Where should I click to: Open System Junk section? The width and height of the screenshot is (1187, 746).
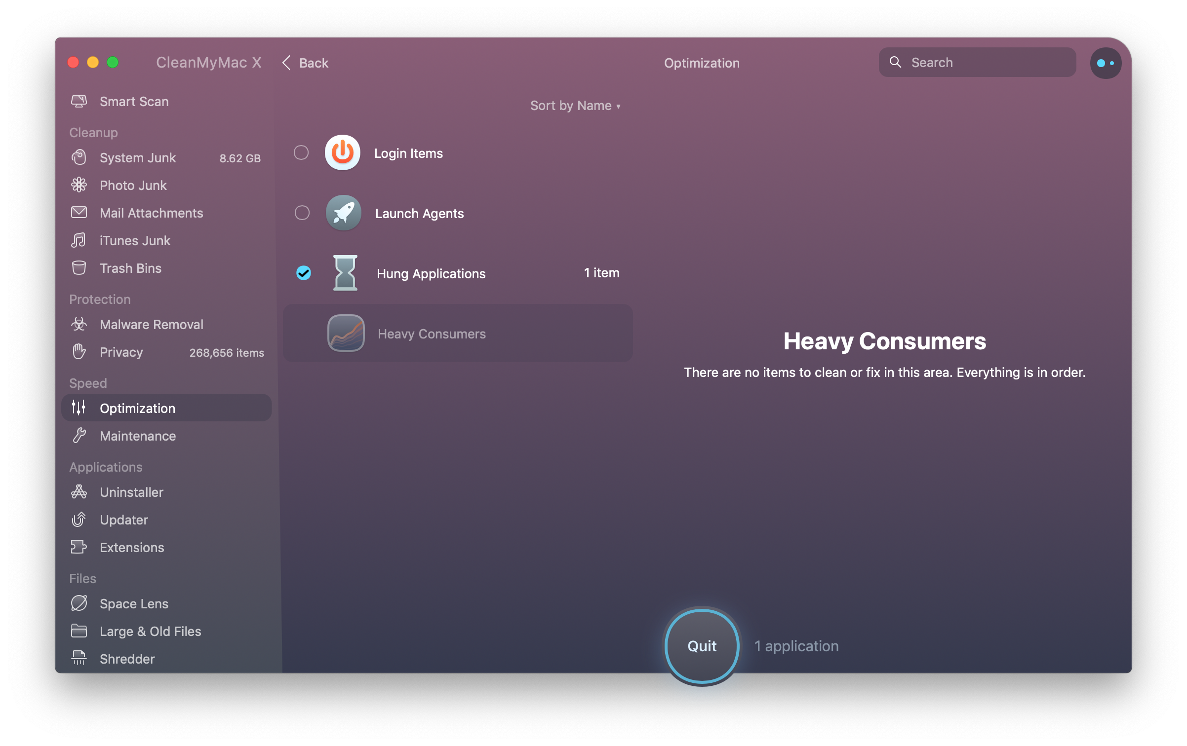coord(166,157)
